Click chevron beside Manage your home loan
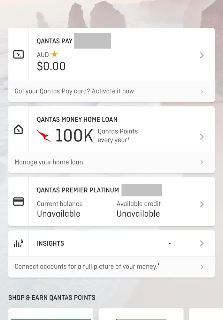 [x=202, y=162]
